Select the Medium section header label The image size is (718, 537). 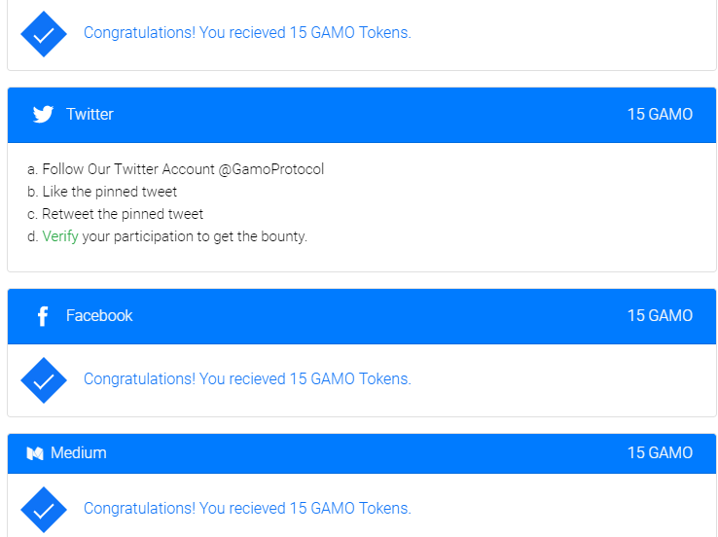coord(79,453)
